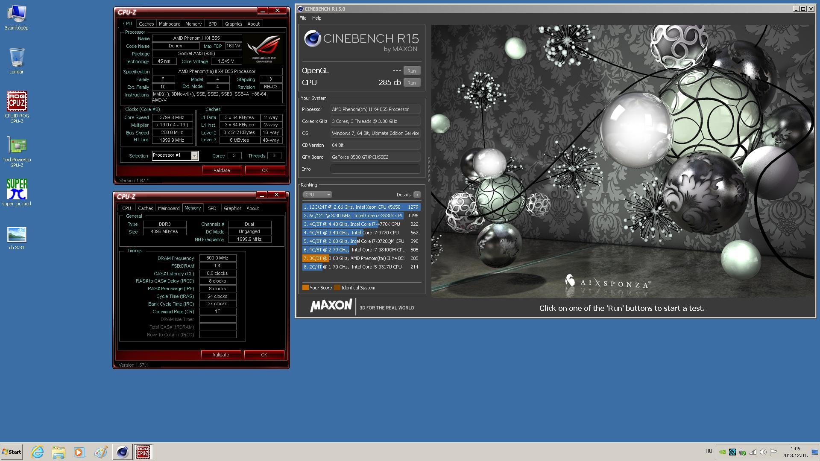Select ranking entry Intel Xeon CPU X5650
This screenshot has width=820, height=461.
[x=361, y=207]
